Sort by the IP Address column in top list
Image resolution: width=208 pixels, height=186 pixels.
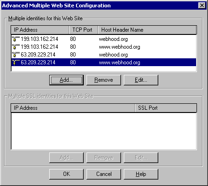pos(40,30)
